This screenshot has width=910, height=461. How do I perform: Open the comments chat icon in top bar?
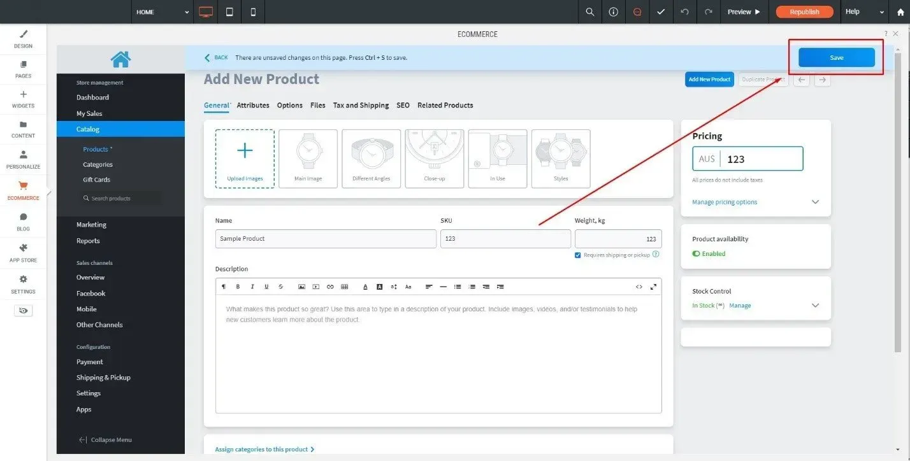tap(637, 11)
